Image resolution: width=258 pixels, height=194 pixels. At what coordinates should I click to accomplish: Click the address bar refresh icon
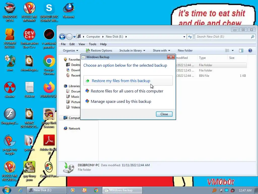(x=190, y=37)
